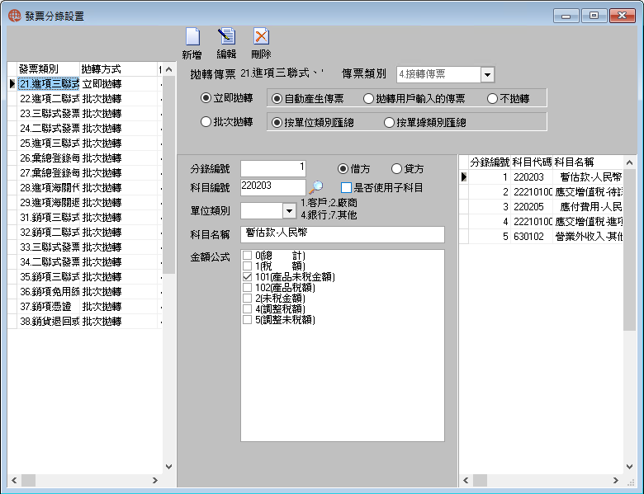This screenshot has height=494, width=644.
Task: Choose 拋轉用戶輸入的傳票 option
Action: click(368, 98)
